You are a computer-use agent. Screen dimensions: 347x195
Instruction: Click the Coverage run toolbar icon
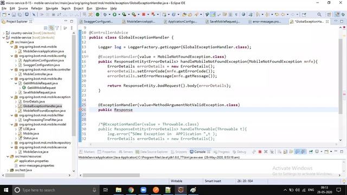124,15
